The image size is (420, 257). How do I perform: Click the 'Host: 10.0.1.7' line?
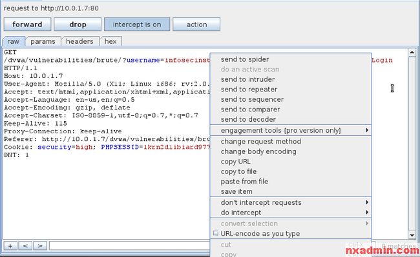[33, 76]
